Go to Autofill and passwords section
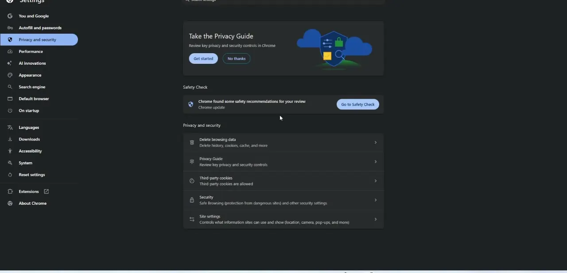This screenshot has height=273, width=567. point(39,28)
